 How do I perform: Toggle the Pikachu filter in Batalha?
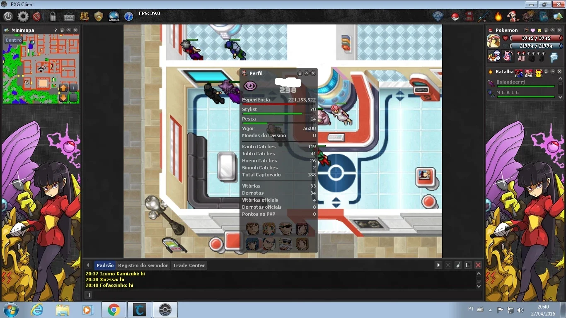539,73
